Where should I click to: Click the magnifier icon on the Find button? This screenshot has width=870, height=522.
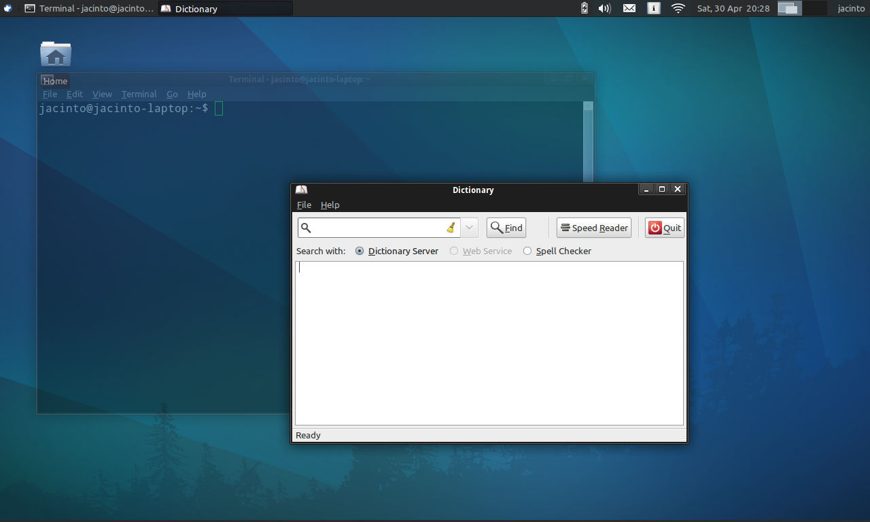(x=495, y=227)
